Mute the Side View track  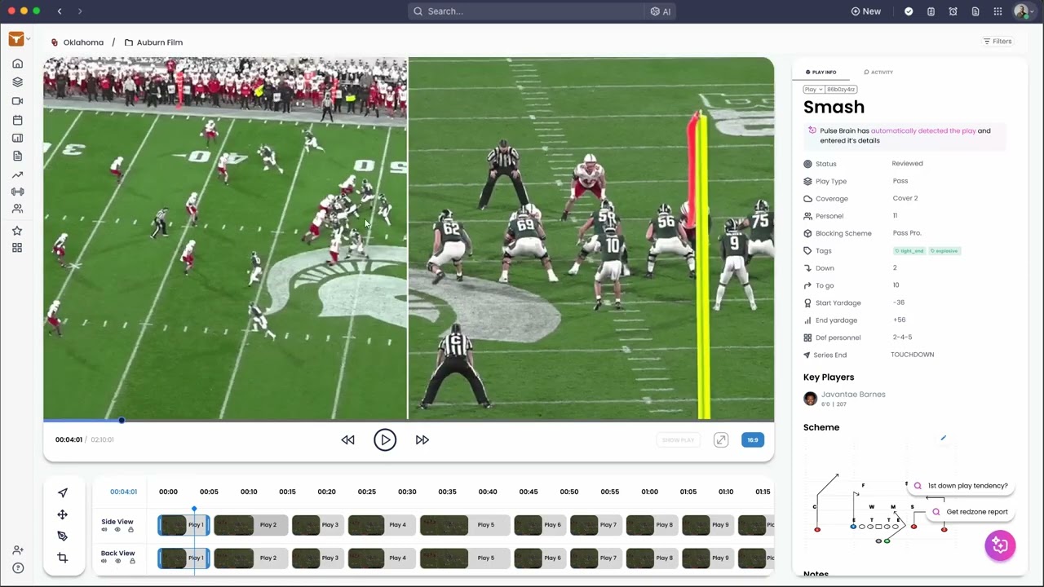104,530
